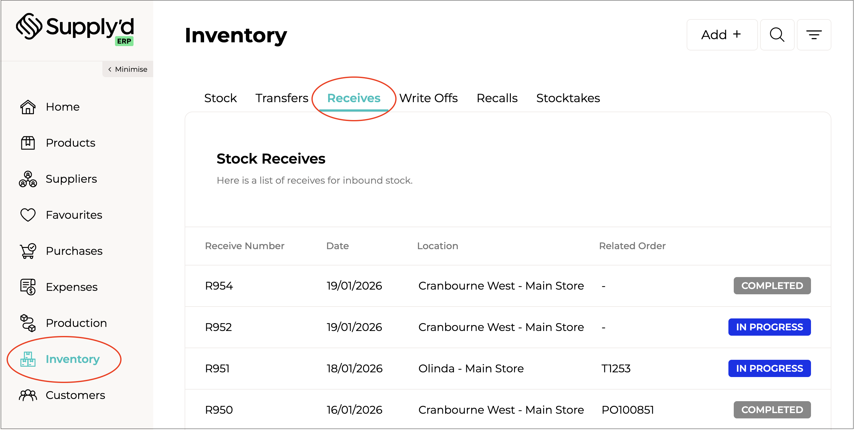The image size is (854, 430).
Task: Open Expenses via the receipt icon
Action: tap(28, 287)
